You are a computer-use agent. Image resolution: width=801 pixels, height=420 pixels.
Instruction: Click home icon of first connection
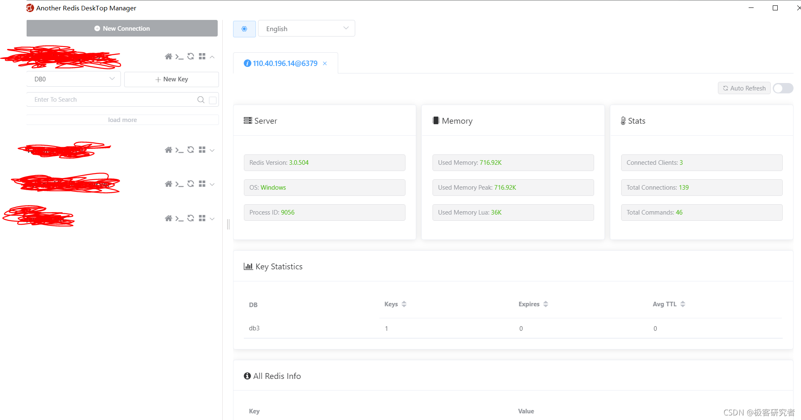(x=168, y=56)
